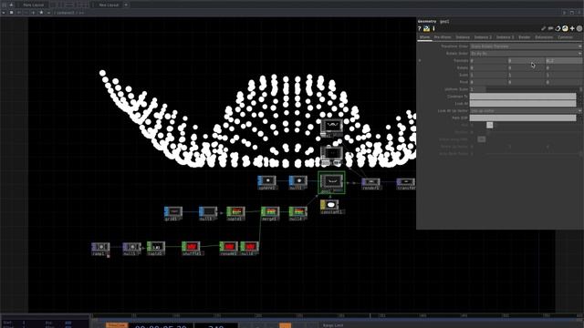Image resolution: width=584 pixels, height=328 pixels.
Task: Click the Translate Z value field
Action: (x=563, y=60)
